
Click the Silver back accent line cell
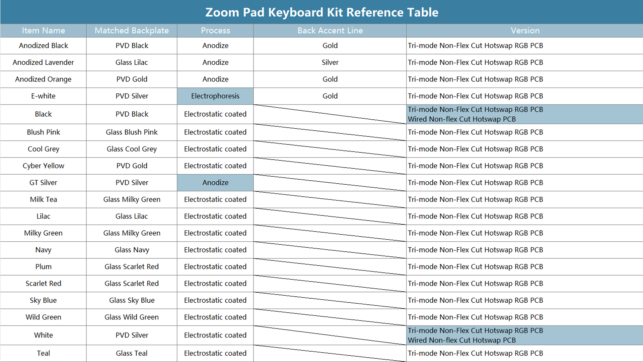[330, 62]
